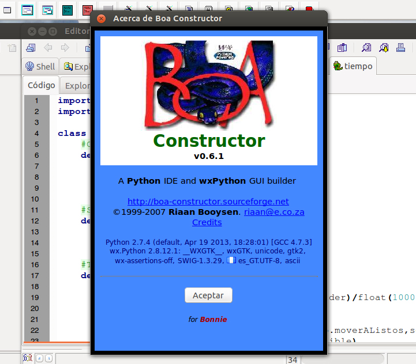This screenshot has height=364, width=416.
Task: Click the 'class' keyword on line 4
Action: [x=72, y=133]
